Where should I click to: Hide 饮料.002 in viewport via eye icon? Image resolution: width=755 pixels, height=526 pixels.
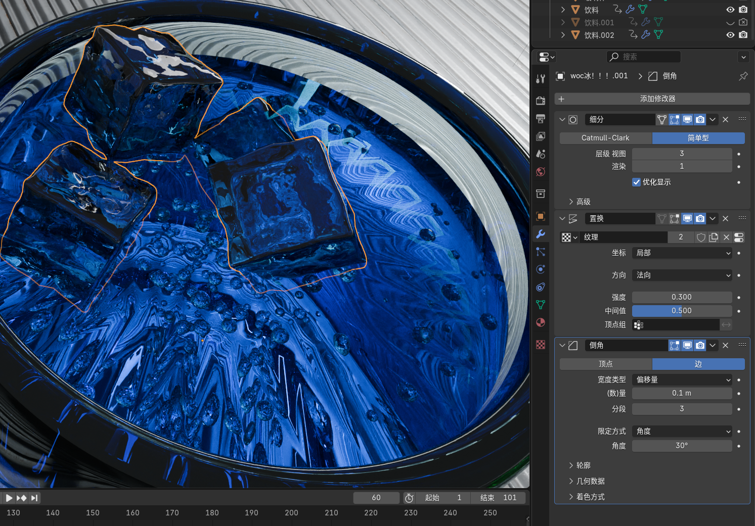click(730, 35)
